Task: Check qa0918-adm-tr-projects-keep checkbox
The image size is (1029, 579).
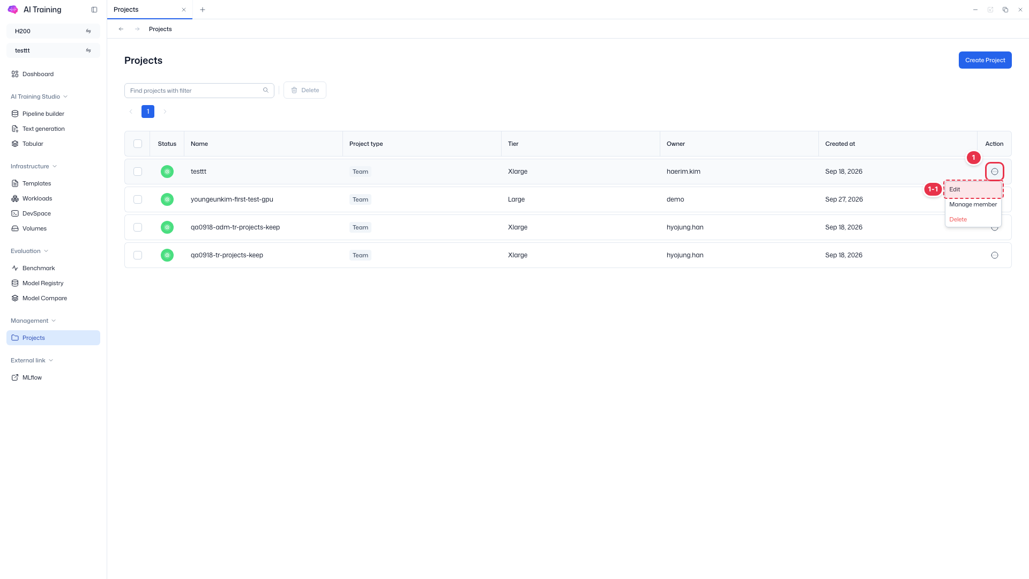Action: pos(138,227)
